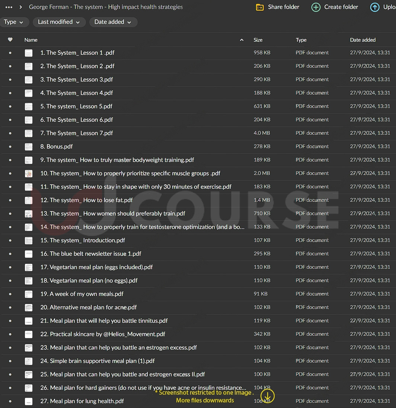Click status dot for 17. Vegetarian meal plan eggs included
Image resolution: width=396 pixels, height=408 pixels.
pyautogui.click(x=10, y=267)
